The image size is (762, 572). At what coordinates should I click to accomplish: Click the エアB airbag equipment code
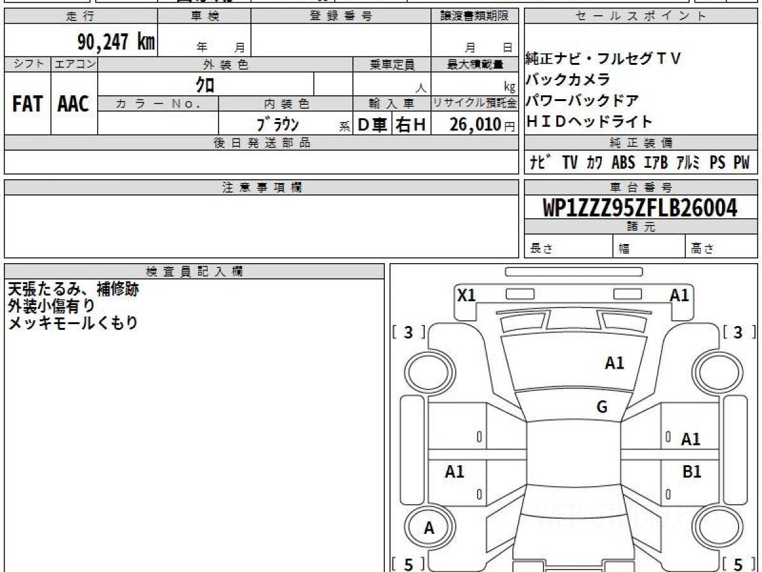pyautogui.click(x=656, y=163)
